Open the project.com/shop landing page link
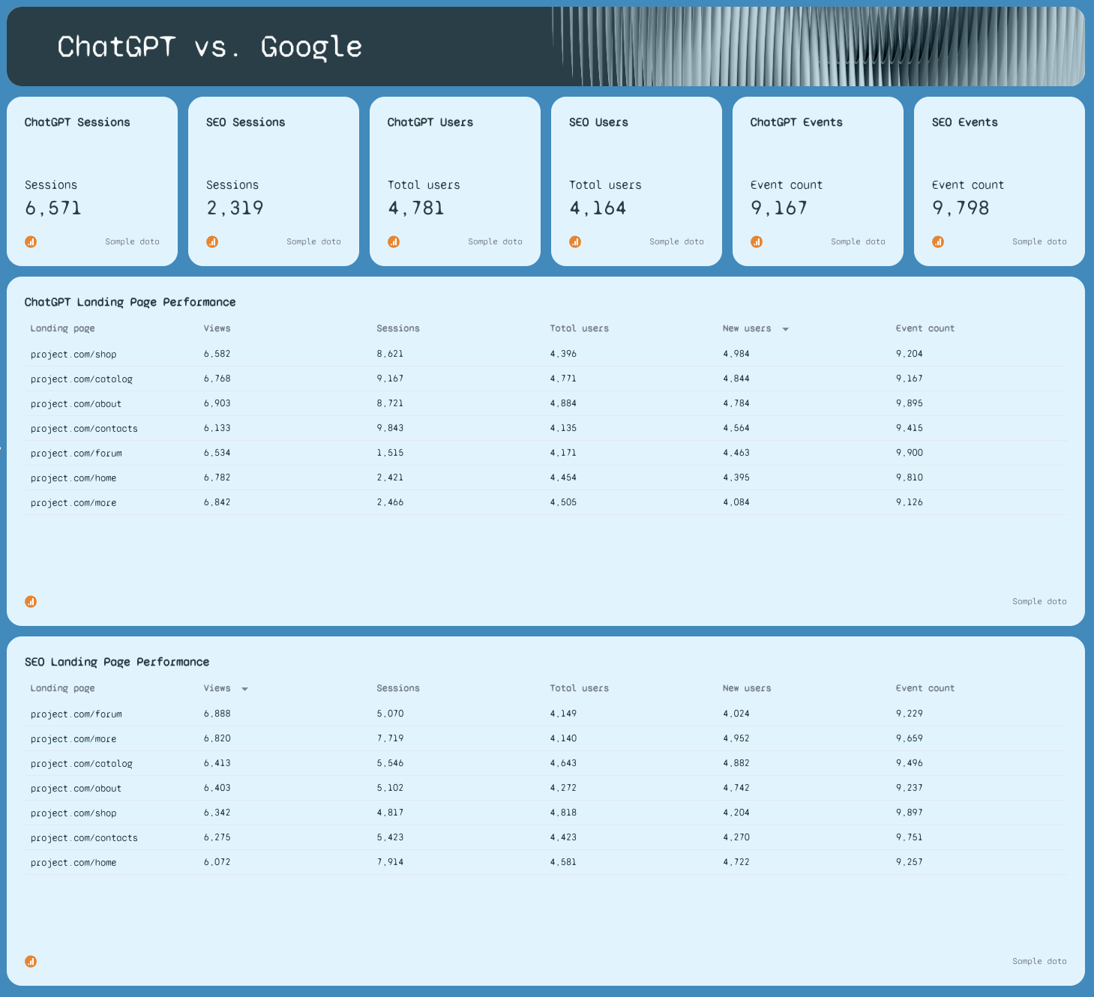 (73, 353)
